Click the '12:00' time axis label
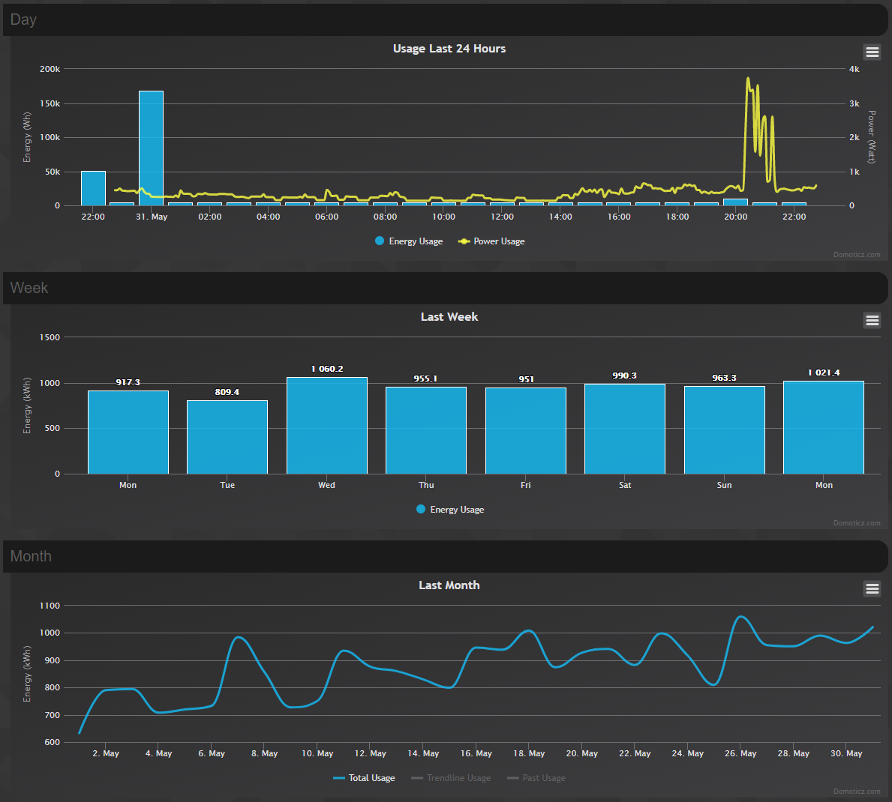 [x=503, y=217]
